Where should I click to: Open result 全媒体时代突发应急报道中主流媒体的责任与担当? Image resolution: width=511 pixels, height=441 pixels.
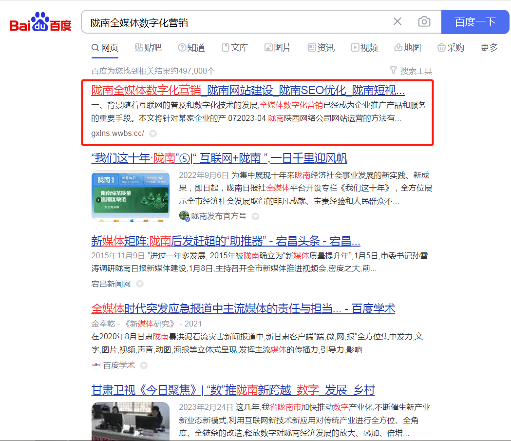[x=243, y=308]
